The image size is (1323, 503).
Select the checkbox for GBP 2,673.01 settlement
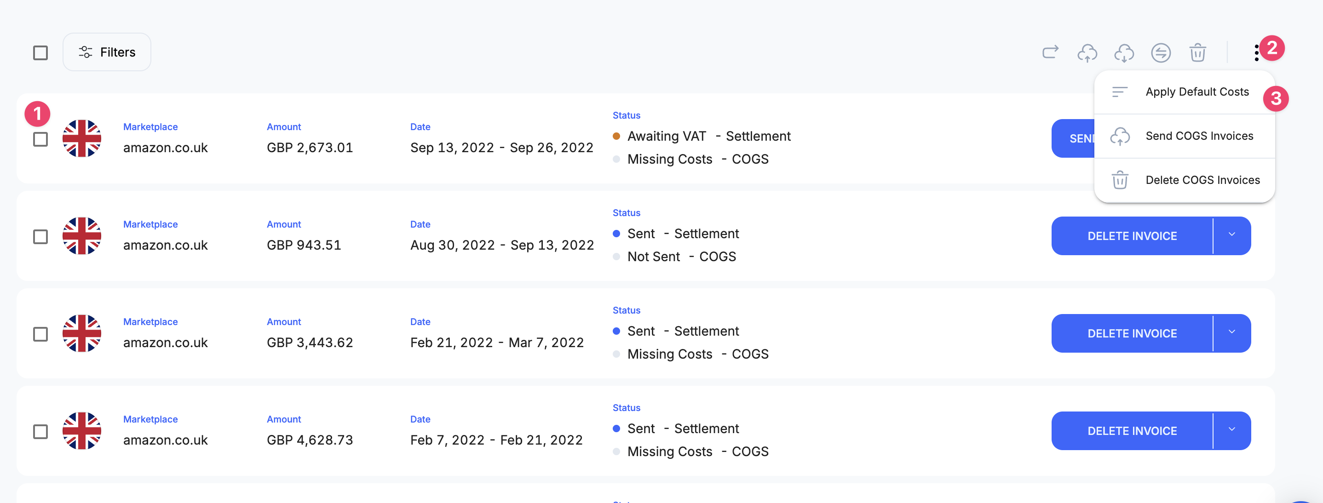40,139
